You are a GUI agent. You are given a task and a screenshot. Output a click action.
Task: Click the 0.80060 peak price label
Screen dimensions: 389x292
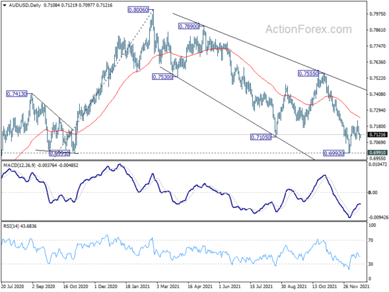pyautogui.click(x=138, y=10)
